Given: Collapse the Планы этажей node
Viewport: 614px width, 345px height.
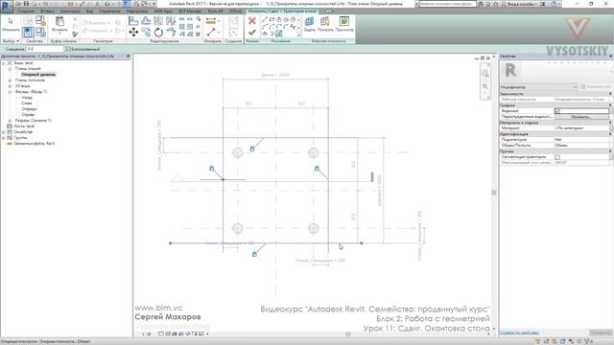Looking at the screenshot, I should pos(10,69).
